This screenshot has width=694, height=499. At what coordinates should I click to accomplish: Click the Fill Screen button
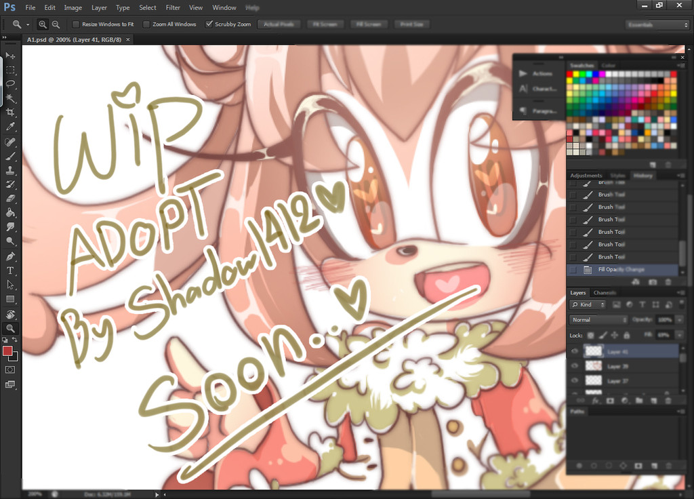tap(369, 24)
